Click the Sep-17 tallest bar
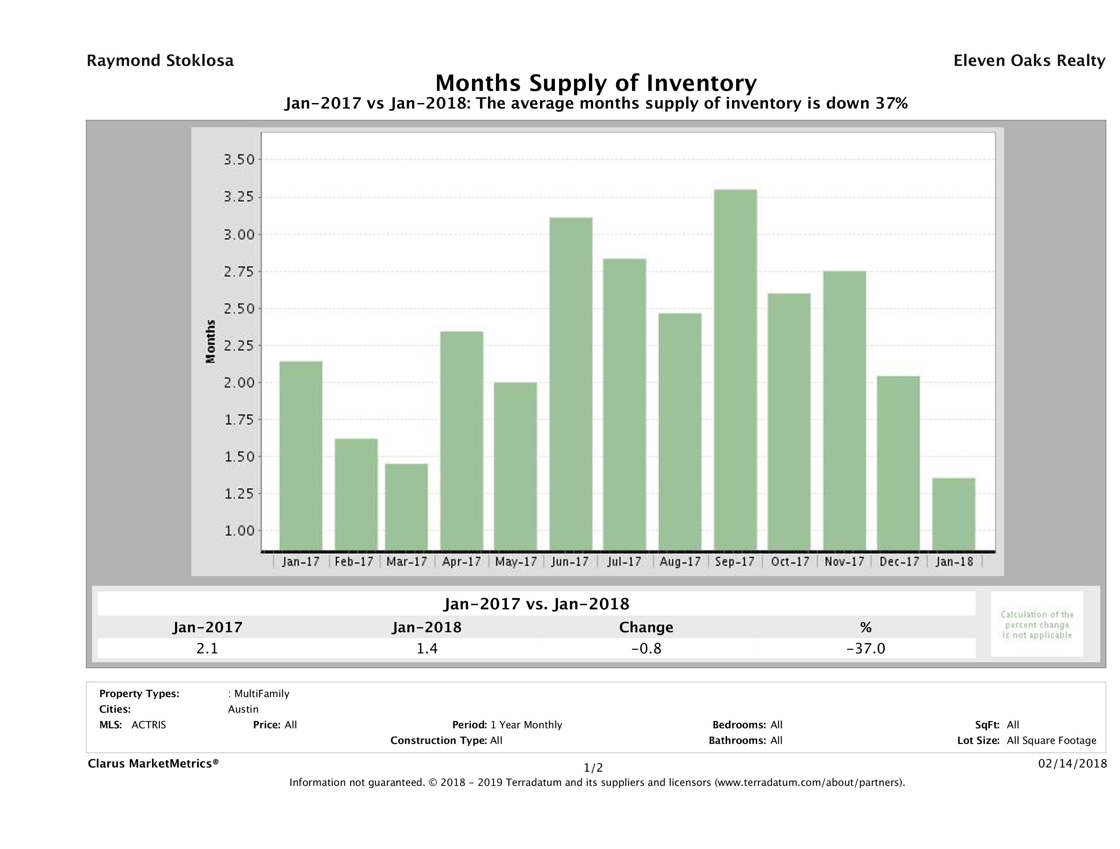The width and height of the screenshot is (1120, 849). coord(735,369)
